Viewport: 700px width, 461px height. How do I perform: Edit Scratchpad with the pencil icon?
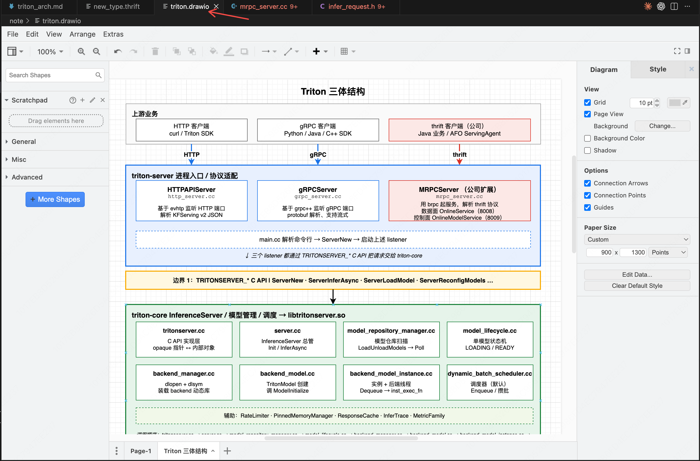coord(93,100)
